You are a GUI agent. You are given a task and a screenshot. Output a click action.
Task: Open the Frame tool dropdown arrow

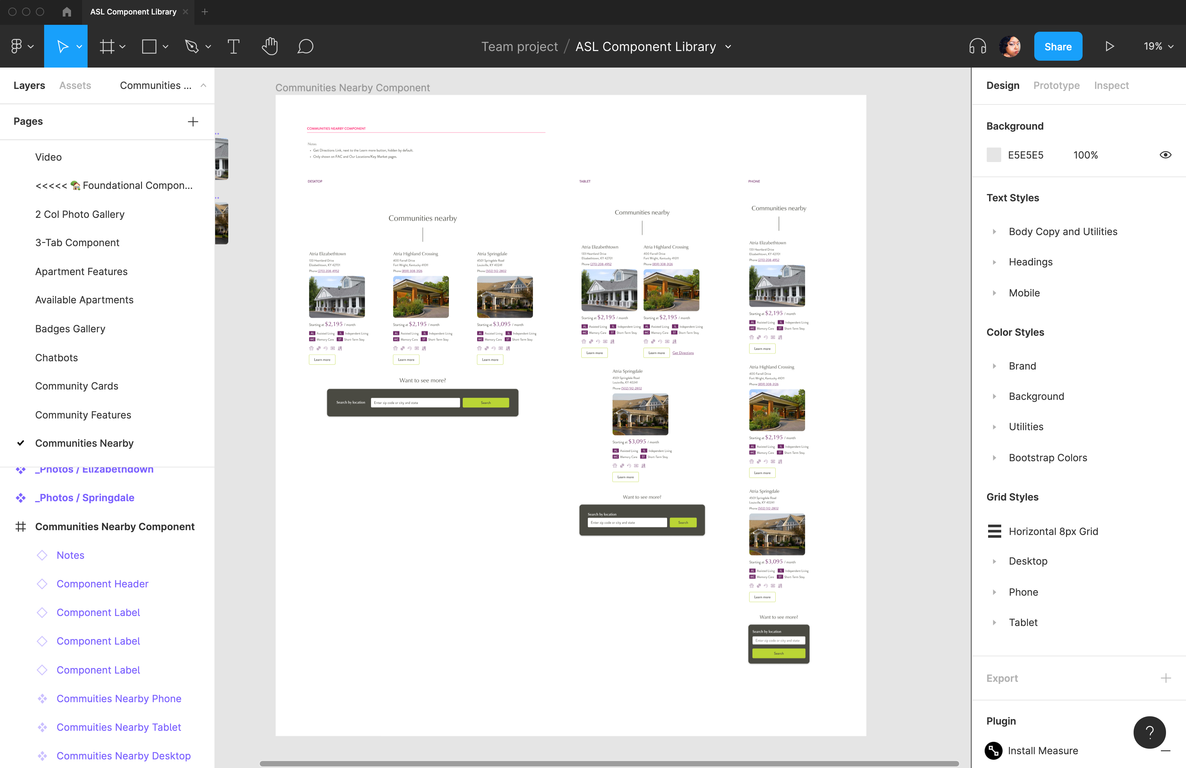click(x=123, y=46)
